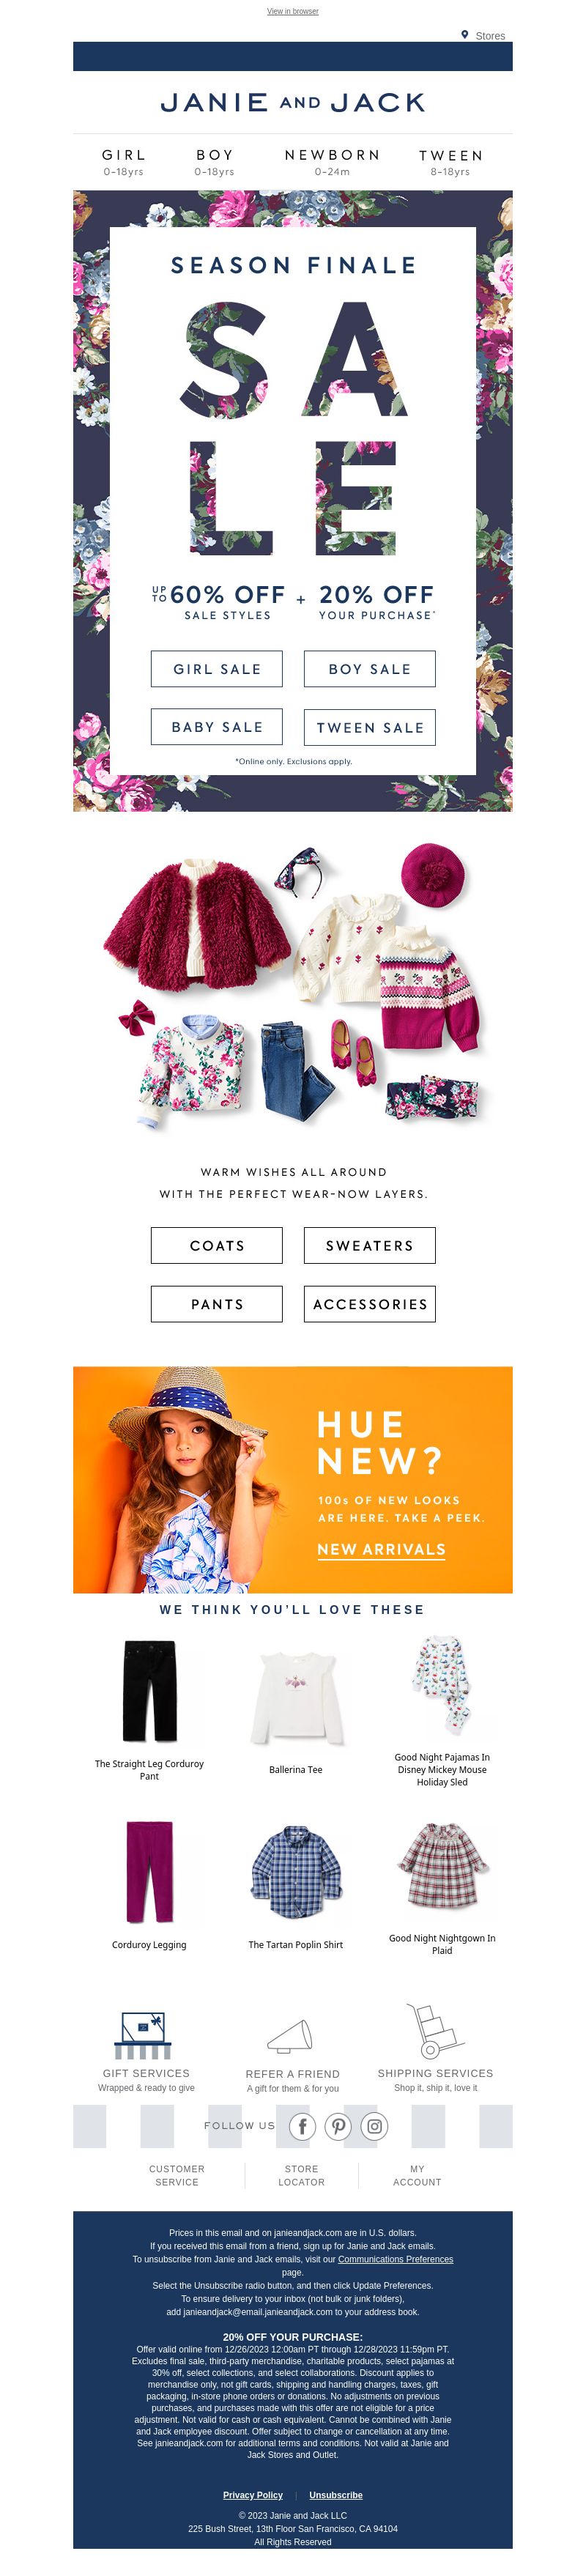This screenshot has height=2562, width=586.
Task: Open the Coats category button
Action: (x=217, y=1245)
